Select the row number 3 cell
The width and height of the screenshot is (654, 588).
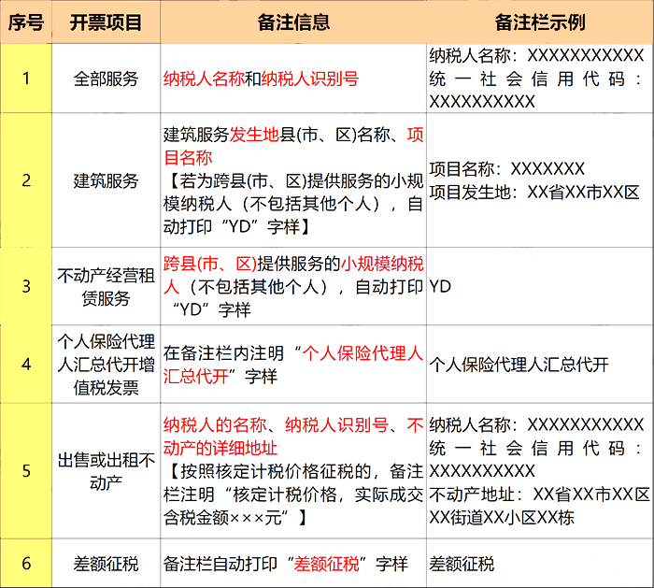(x=26, y=286)
